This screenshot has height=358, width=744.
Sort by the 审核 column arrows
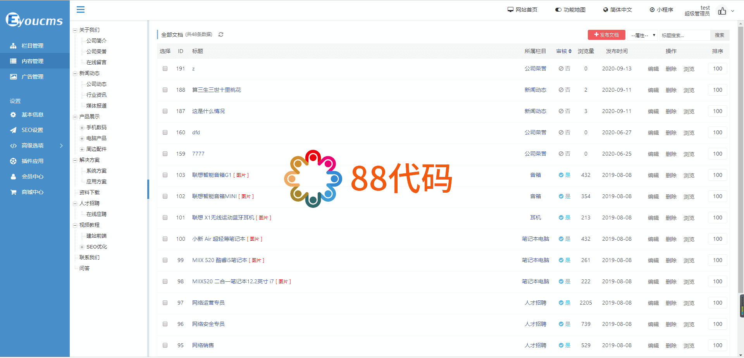(x=570, y=51)
